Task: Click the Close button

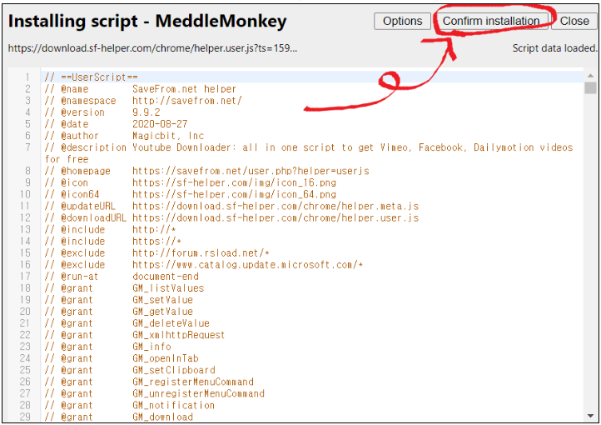Action: [574, 21]
